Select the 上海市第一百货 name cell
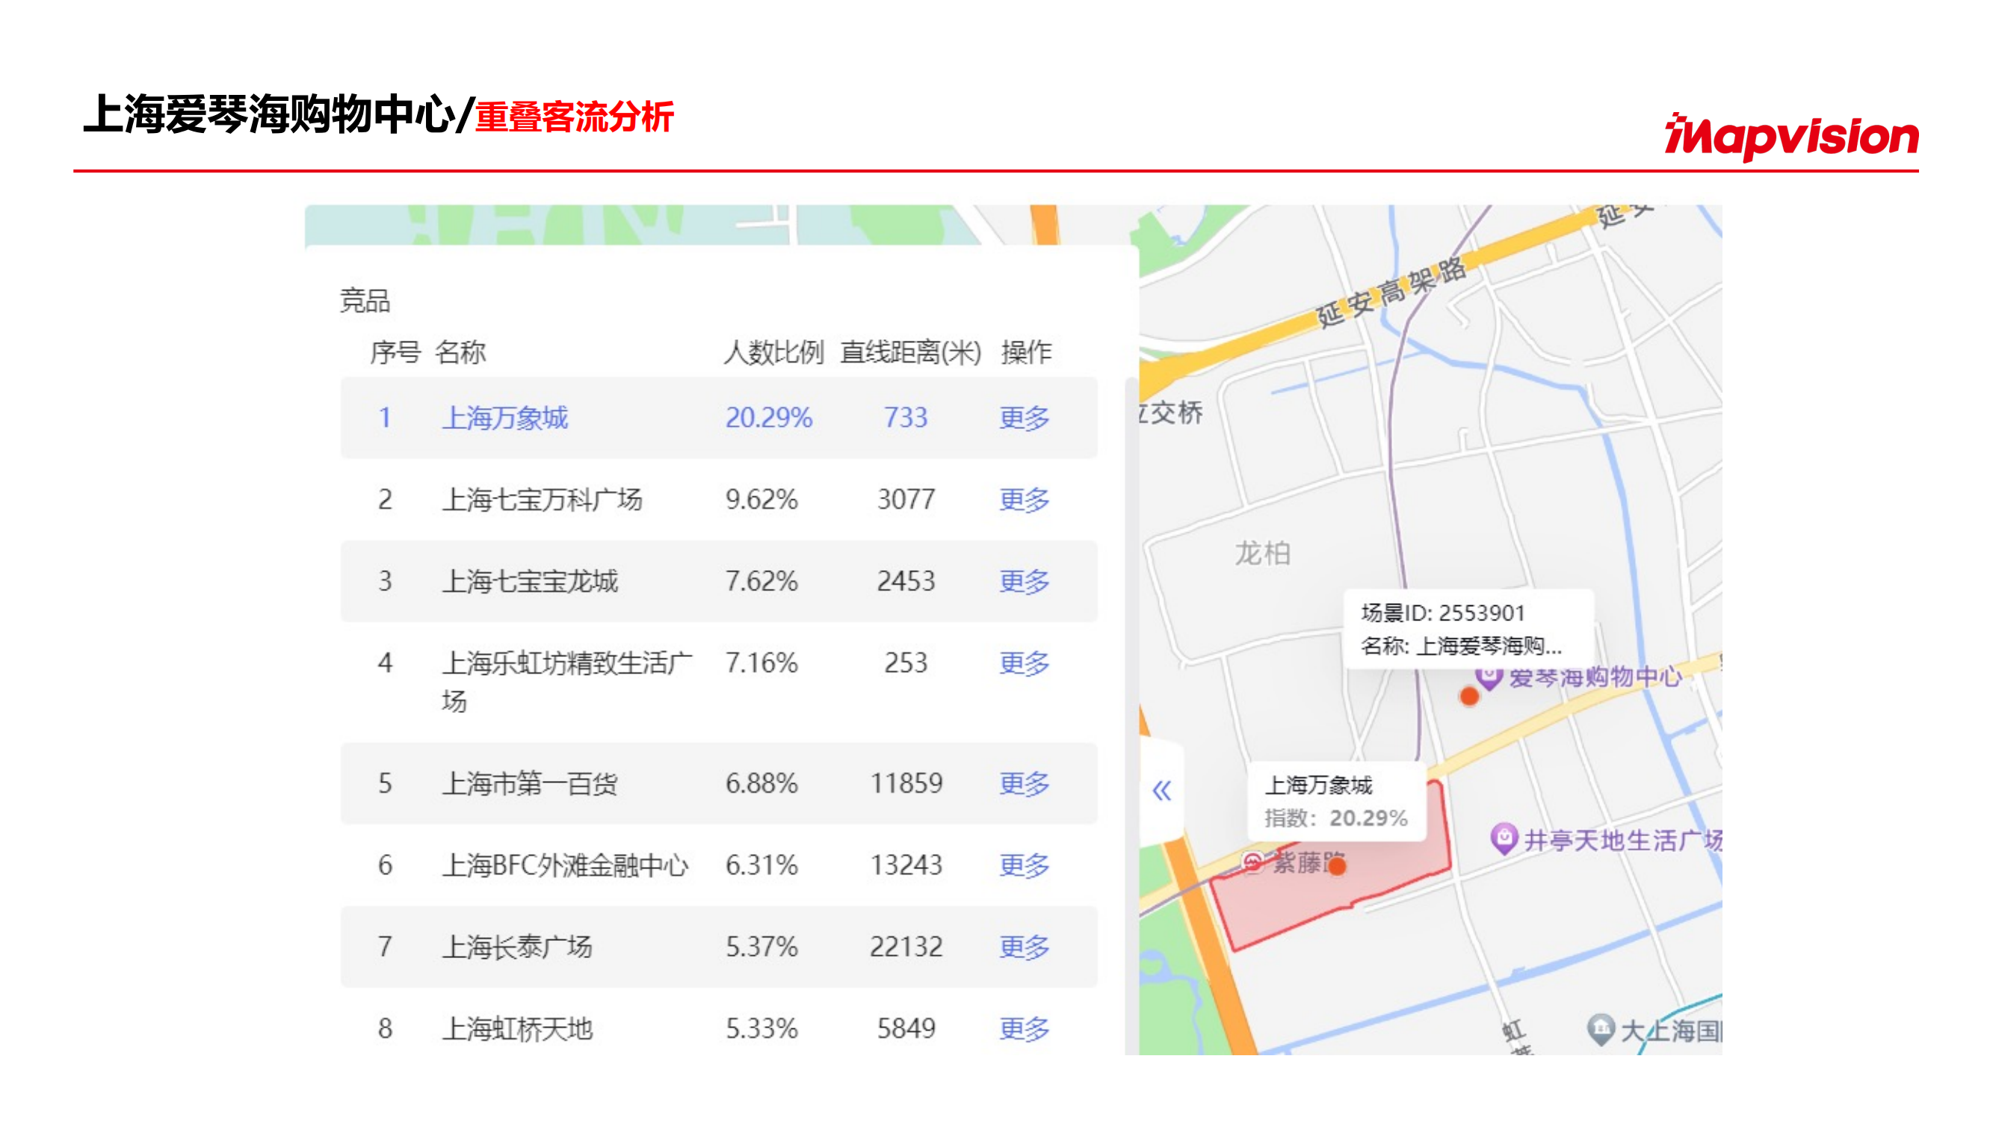 (529, 784)
